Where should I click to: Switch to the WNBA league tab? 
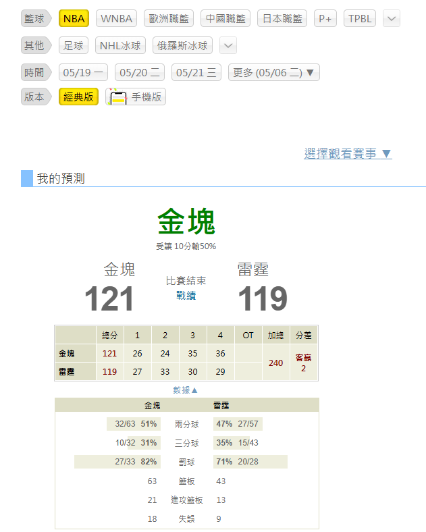(x=116, y=18)
